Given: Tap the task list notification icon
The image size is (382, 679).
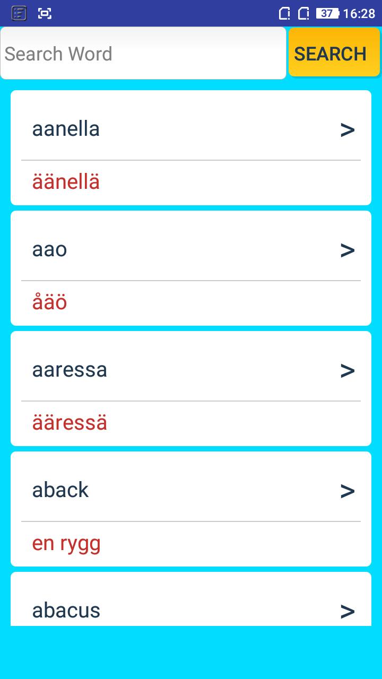Looking at the screenshot, I should point(19,13).
